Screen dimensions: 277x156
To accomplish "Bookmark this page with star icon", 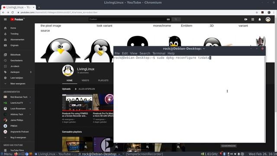I will (x=257, y=13).
